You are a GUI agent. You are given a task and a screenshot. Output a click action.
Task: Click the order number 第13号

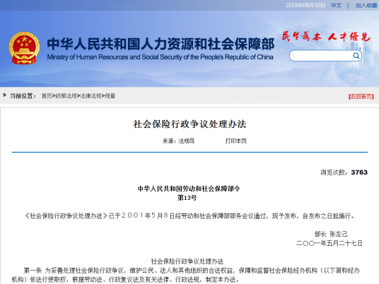coord(187,198)
